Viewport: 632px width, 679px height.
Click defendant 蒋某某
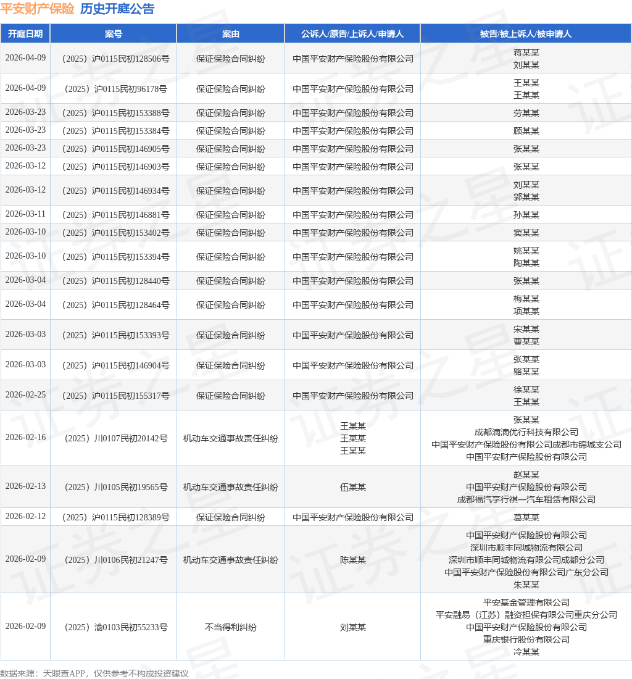tap(526, 52)
